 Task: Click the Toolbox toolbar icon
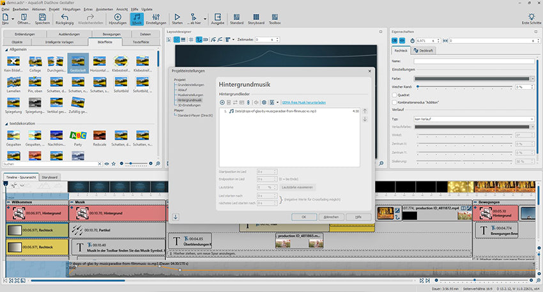click(275, 19)
